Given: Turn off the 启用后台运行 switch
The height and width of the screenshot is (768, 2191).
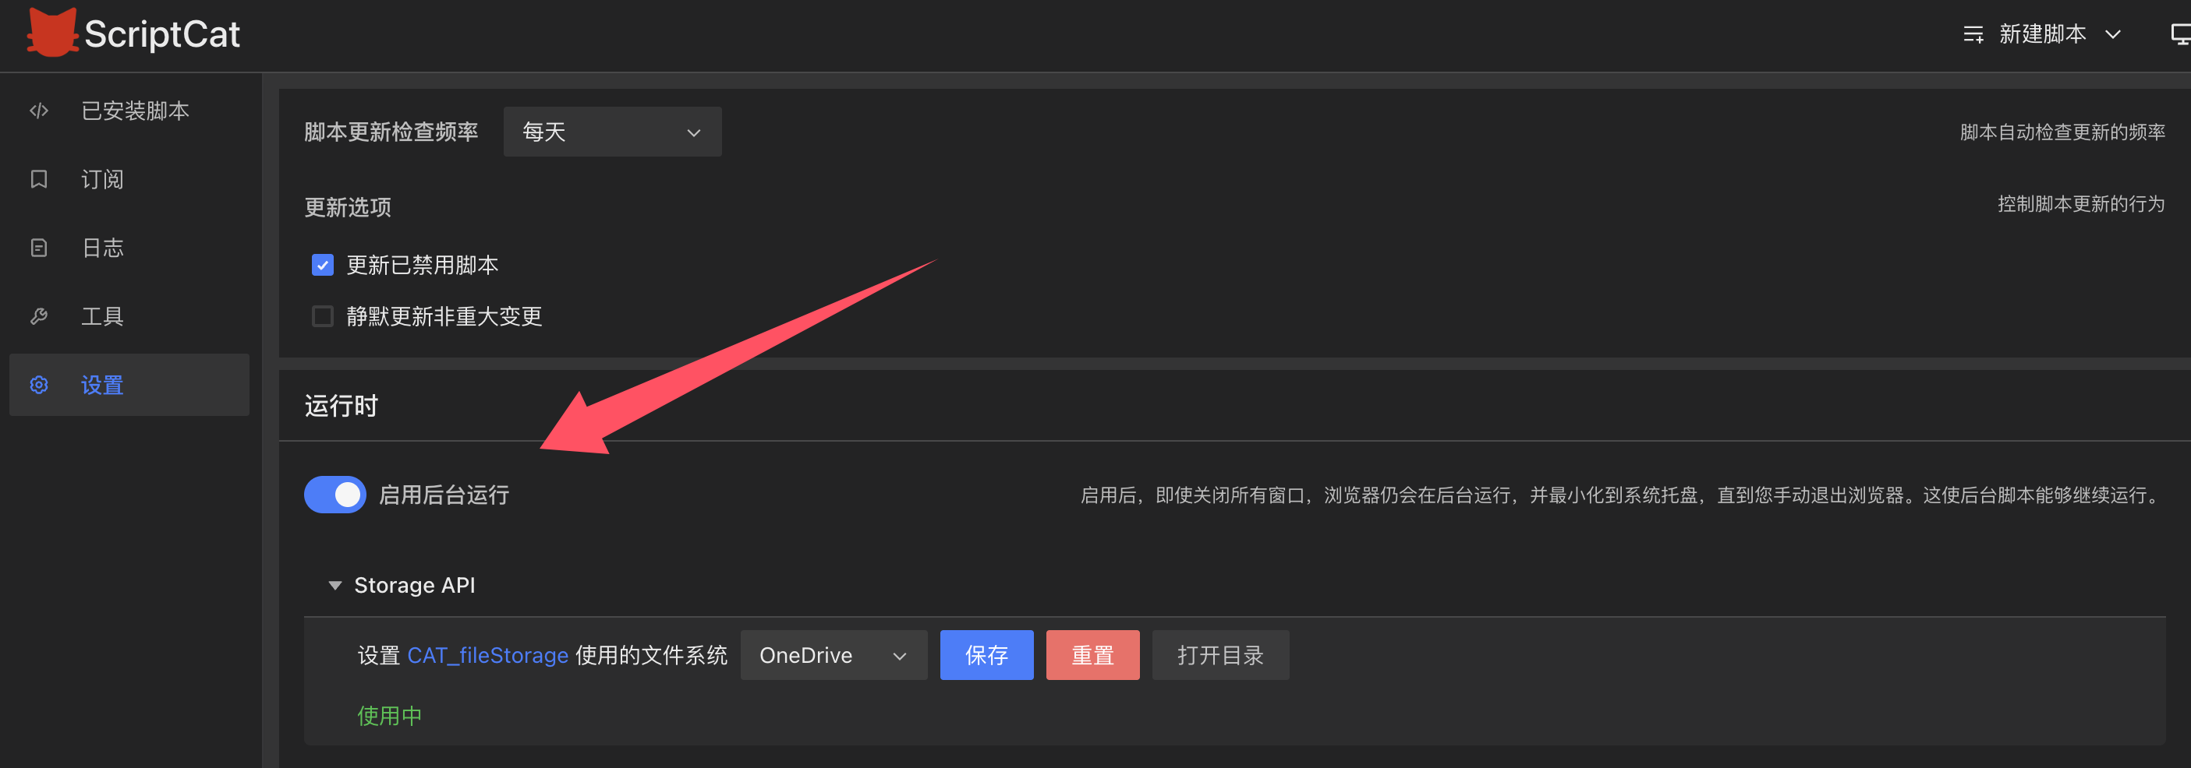Looking at the screenshot, I should (x=335, y=495).
